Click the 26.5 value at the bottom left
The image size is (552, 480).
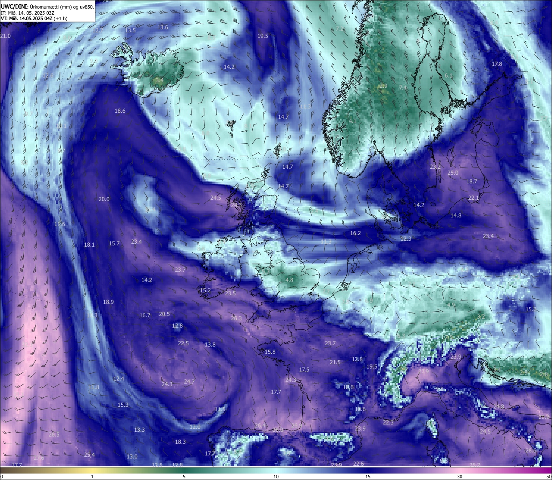tap(54, 435)
